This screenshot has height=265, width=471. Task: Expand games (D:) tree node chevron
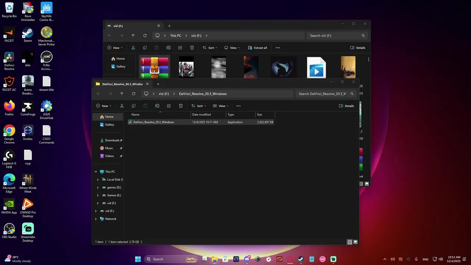tap(98, 188)
